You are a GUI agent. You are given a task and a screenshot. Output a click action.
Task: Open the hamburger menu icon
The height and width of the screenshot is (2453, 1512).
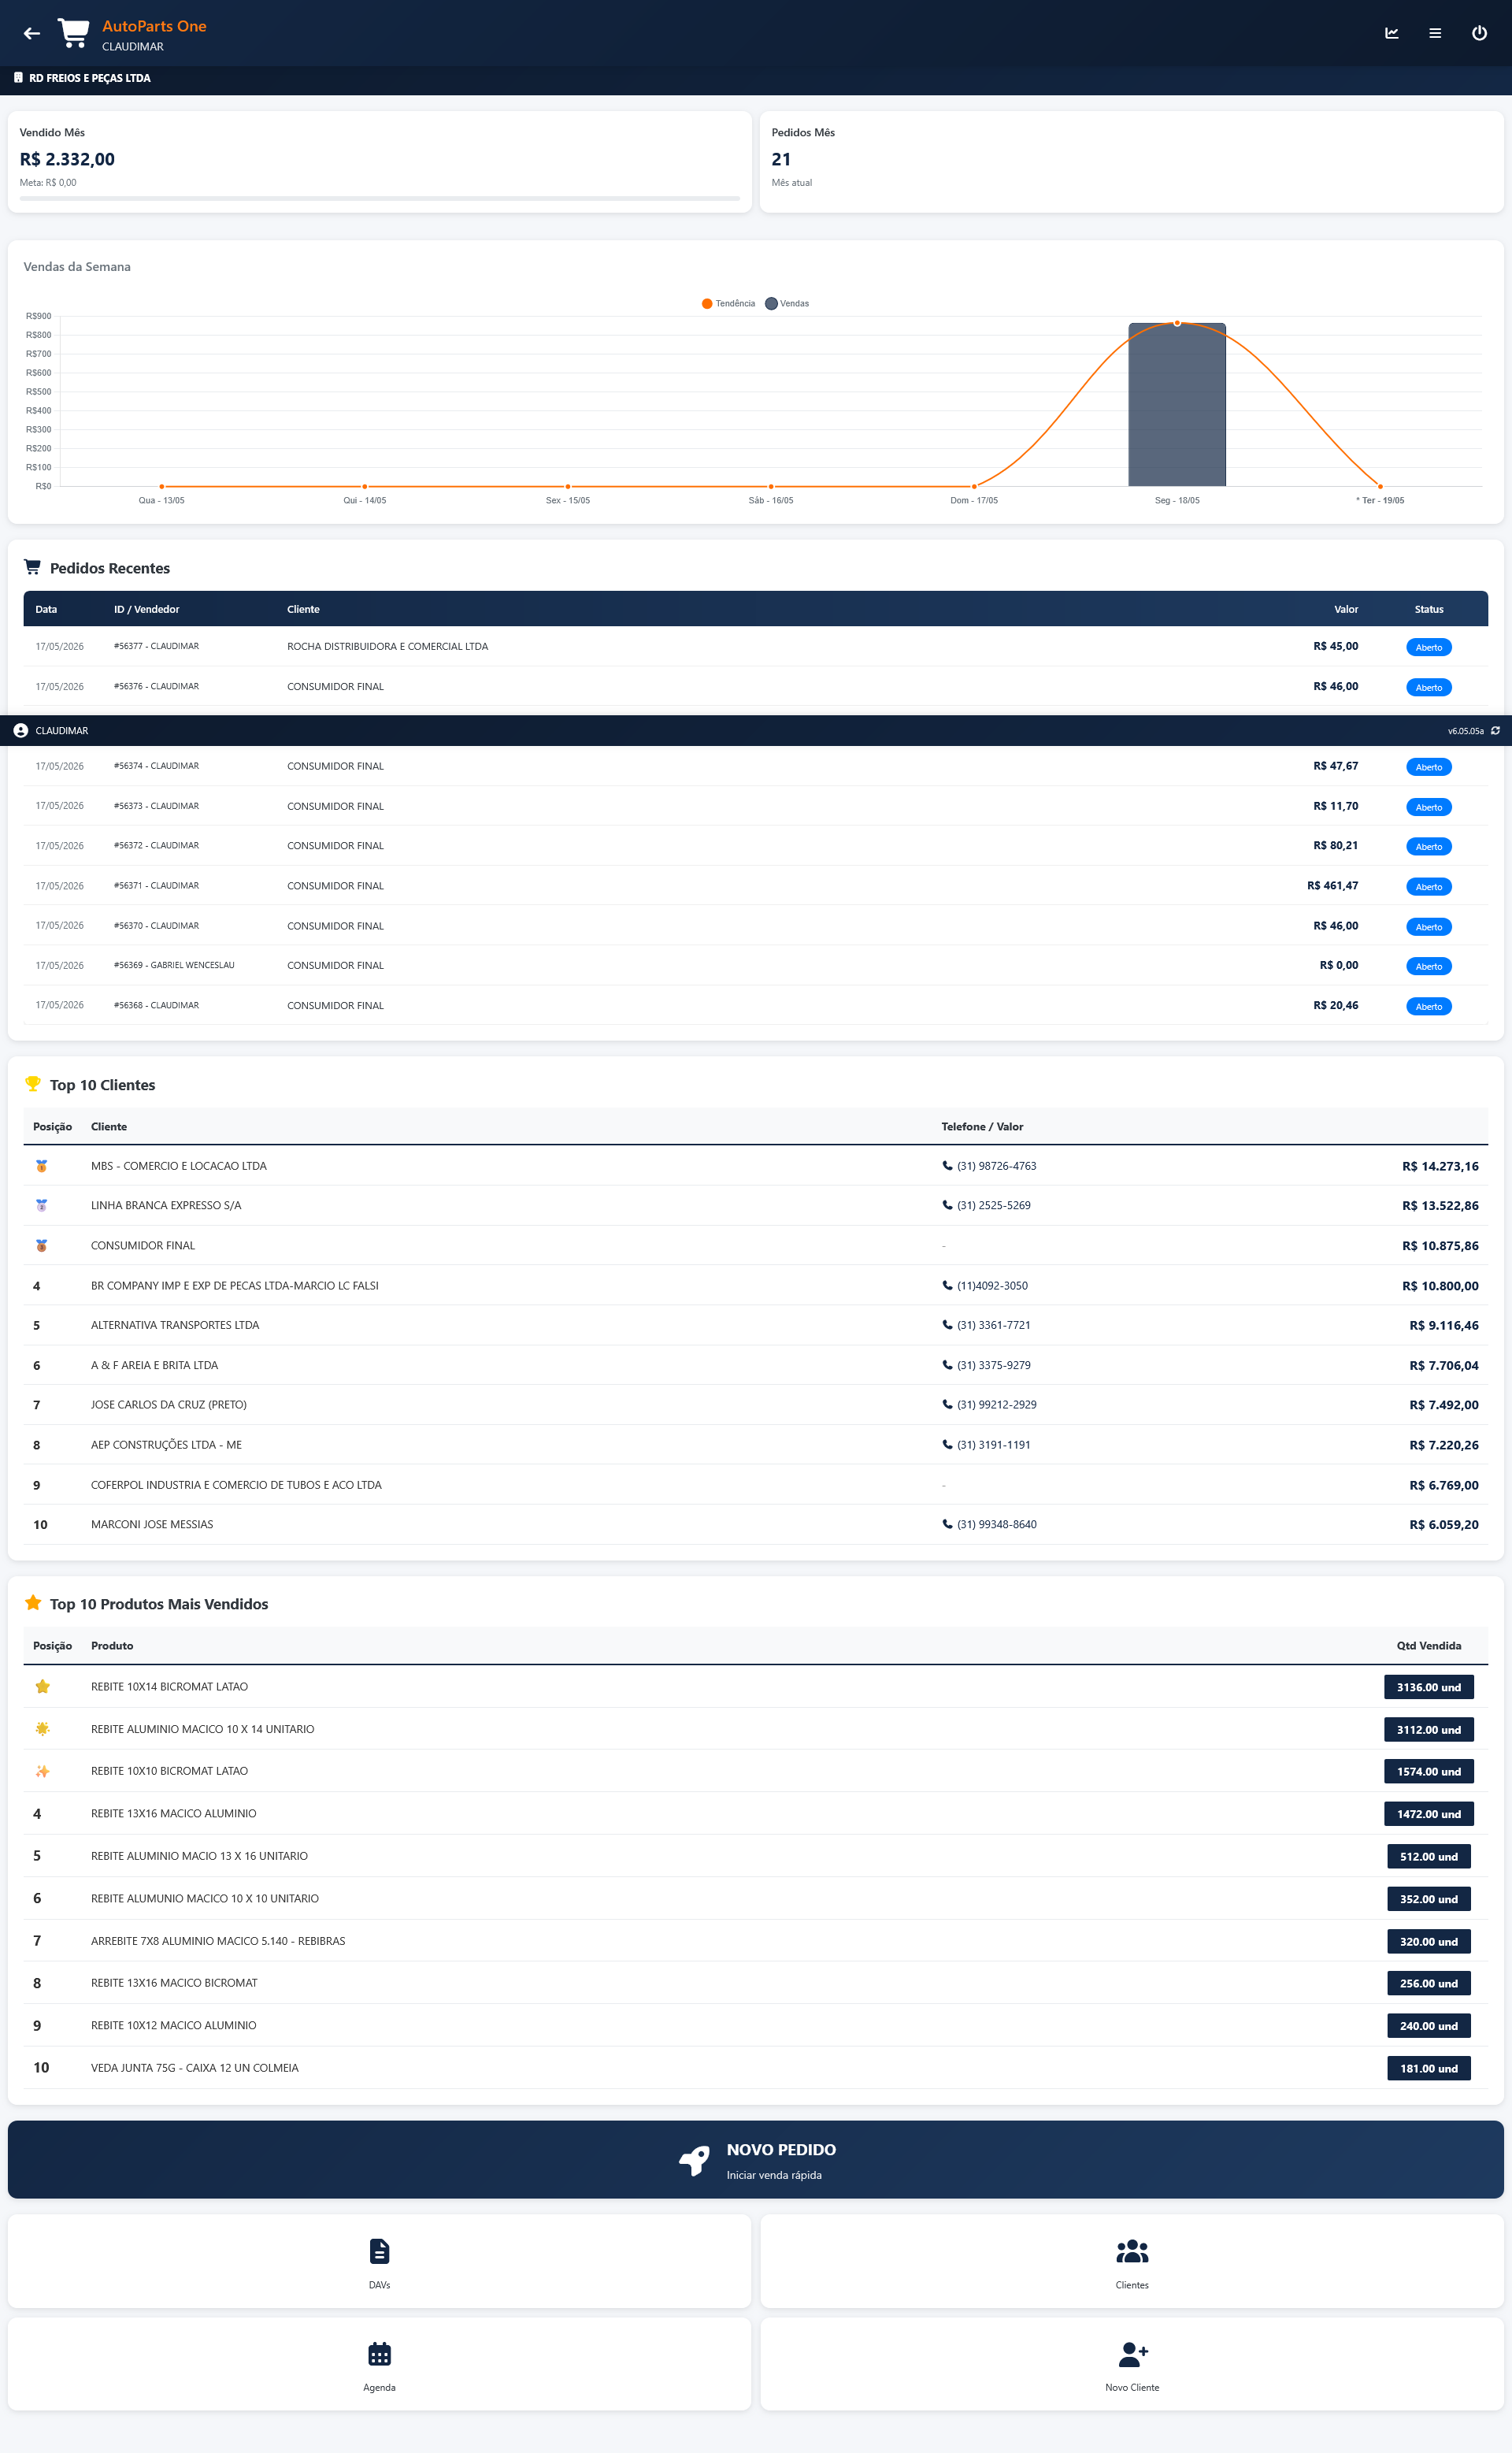[1435, 33]
